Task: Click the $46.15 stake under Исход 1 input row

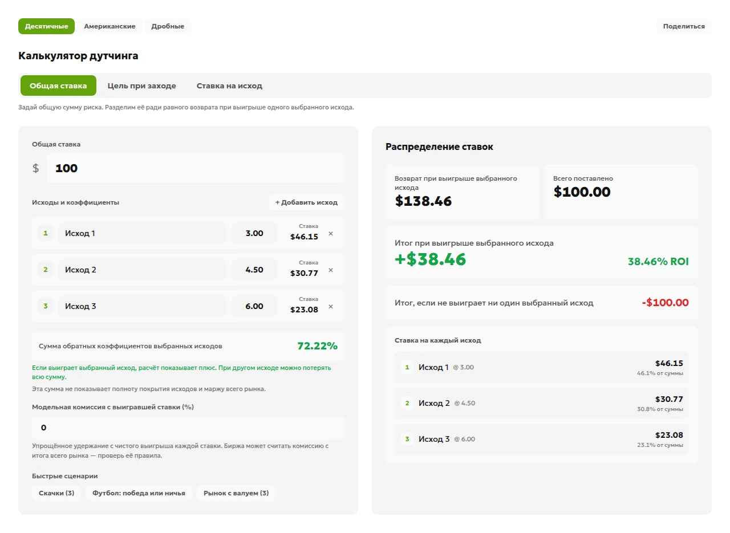Action: pyautogui.click(x=304, y=237)
